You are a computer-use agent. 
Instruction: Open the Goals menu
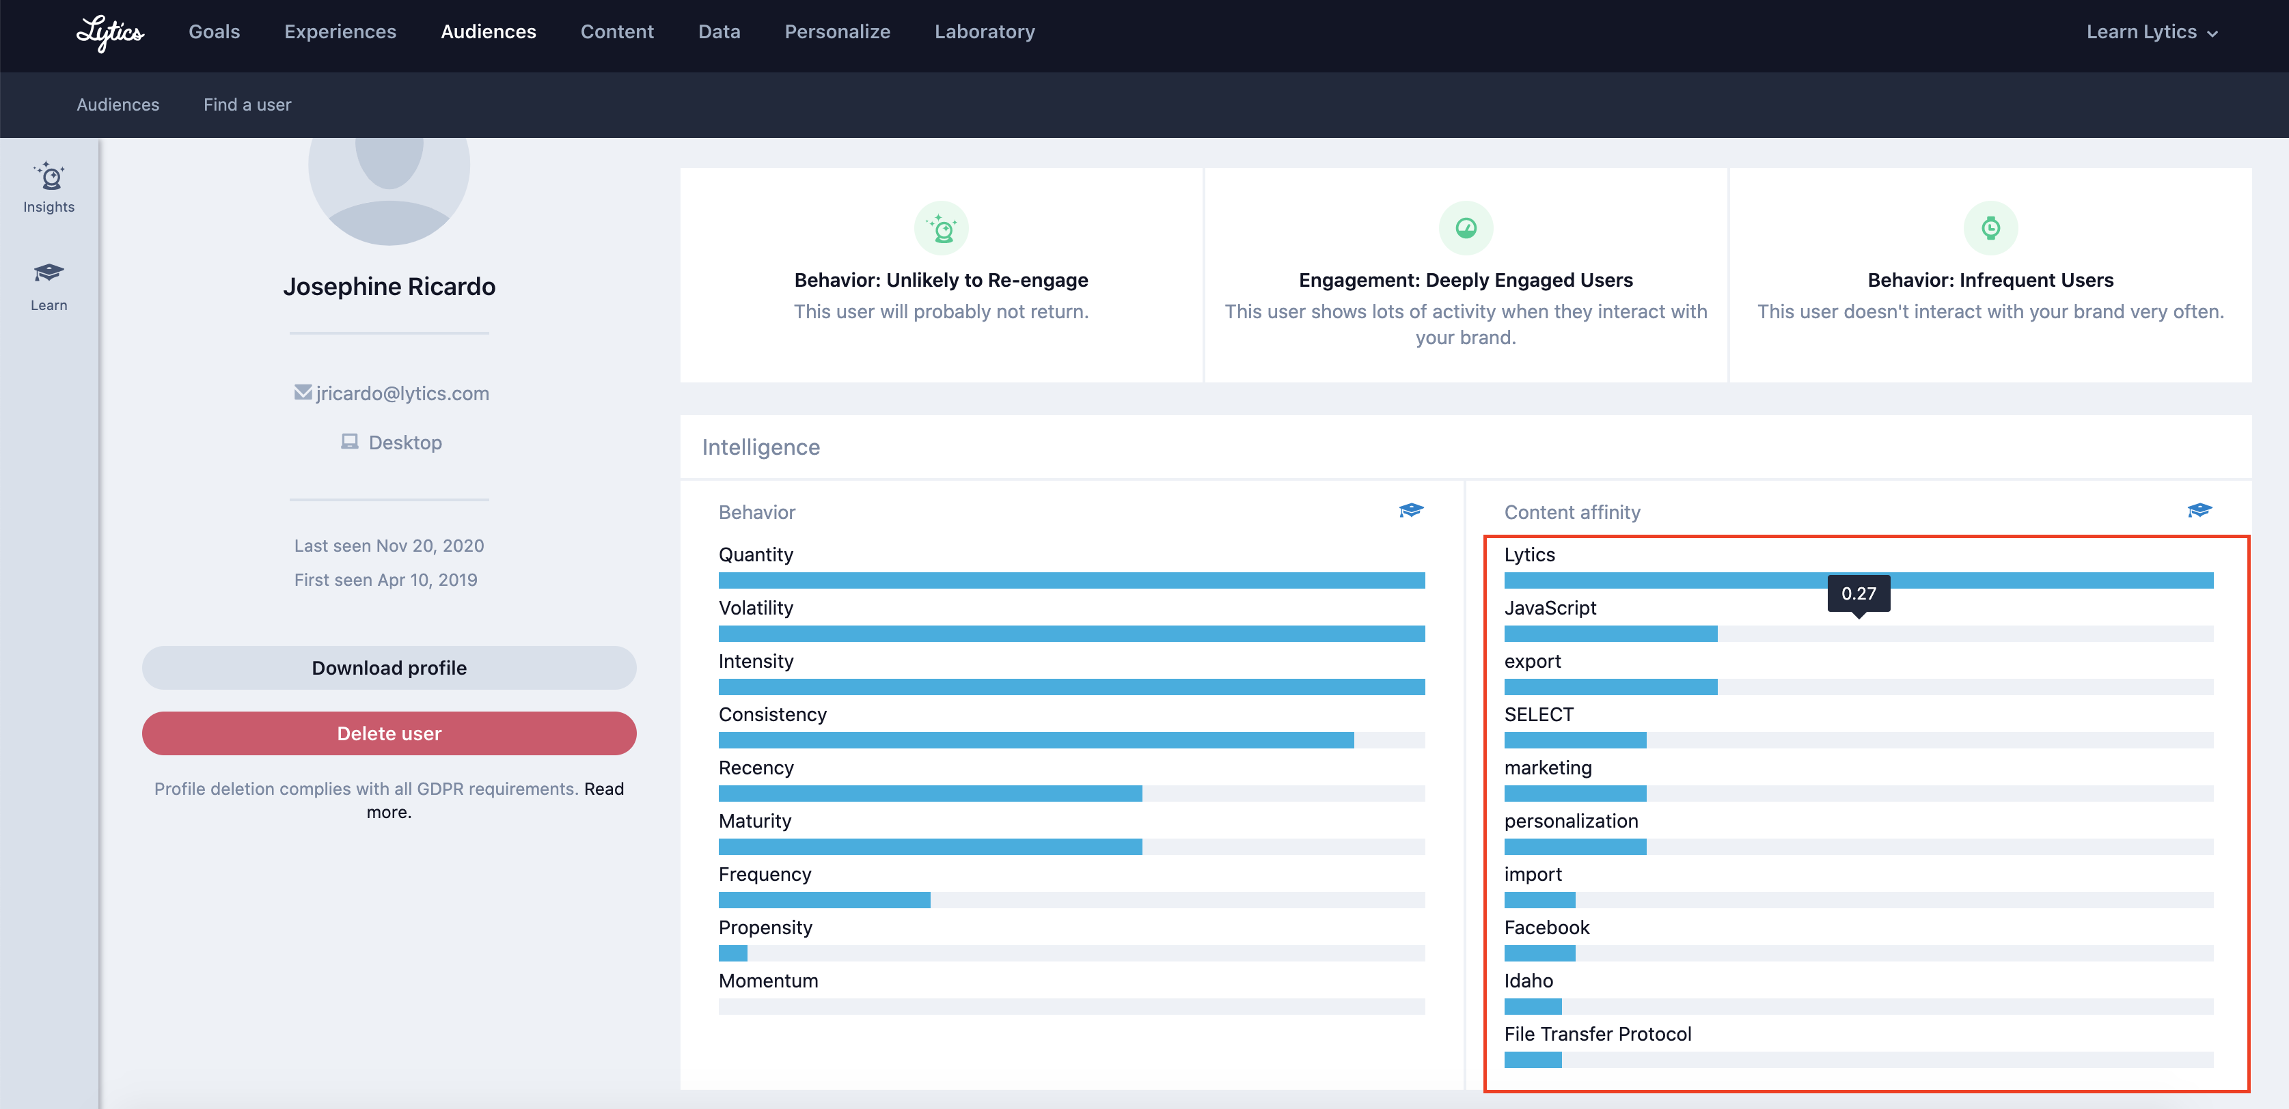click(214, 32)
